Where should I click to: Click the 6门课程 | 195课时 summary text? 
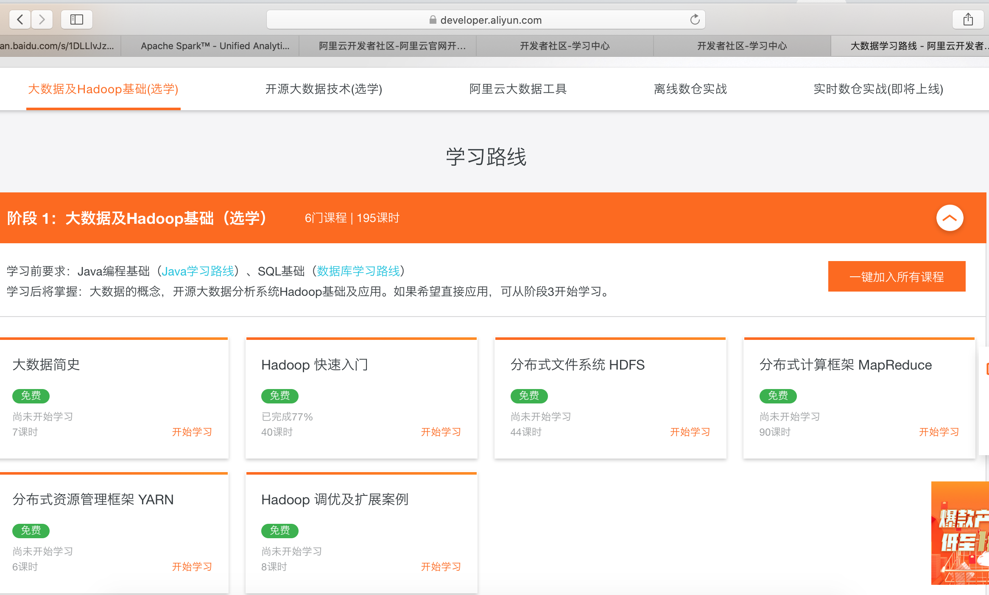tap(352, 218)
